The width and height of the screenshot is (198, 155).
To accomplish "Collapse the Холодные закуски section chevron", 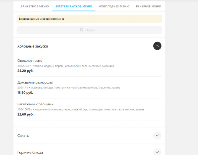I will [157, 46].
